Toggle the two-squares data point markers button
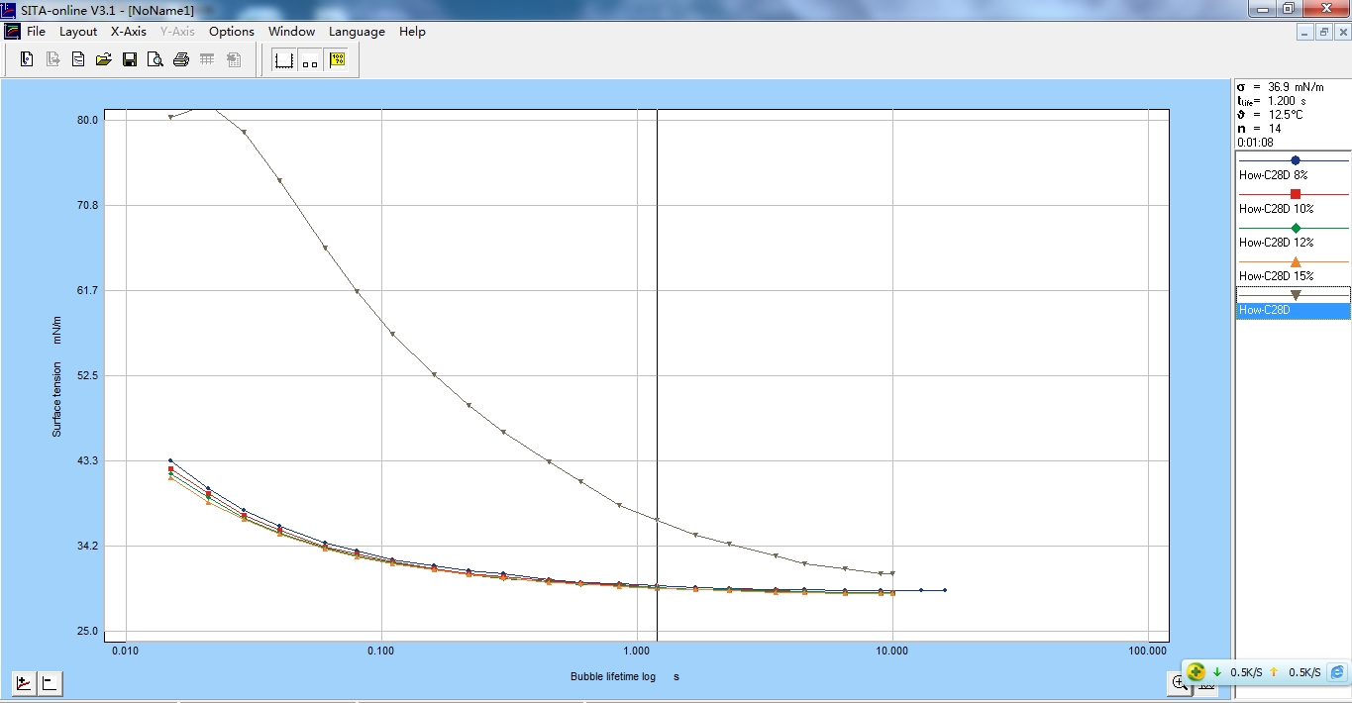This screenshot has height=703, width=1352. coord(311,60)
